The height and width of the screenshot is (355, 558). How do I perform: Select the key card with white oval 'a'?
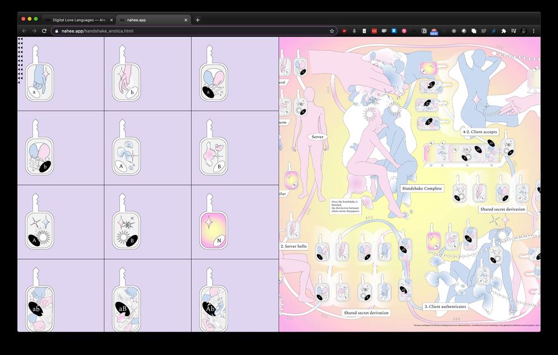[40, 73]
